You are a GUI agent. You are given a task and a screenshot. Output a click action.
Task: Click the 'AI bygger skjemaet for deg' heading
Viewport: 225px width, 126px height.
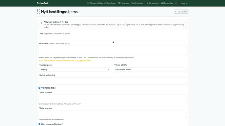point(56,22)
